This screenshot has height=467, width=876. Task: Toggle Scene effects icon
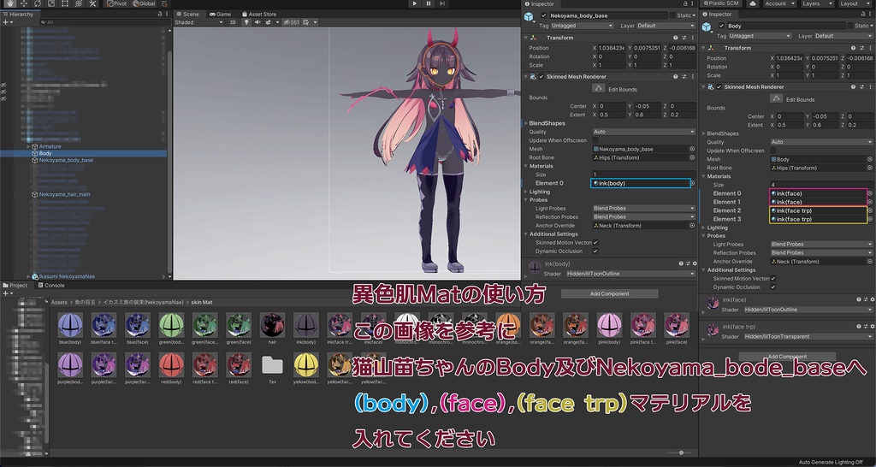pos(269,22)
